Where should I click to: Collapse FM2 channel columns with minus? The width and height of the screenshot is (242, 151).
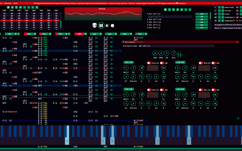pos(19,34)
